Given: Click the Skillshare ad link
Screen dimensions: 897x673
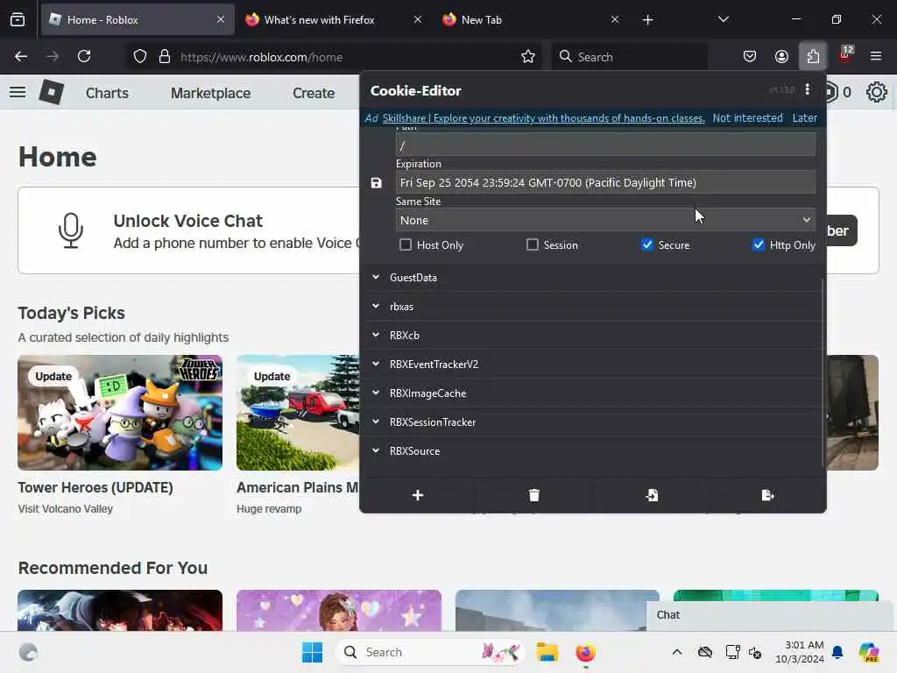Looking at the screenshot, I should [543, 118].
